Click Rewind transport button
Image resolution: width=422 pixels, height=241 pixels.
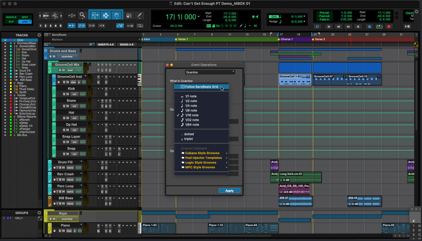(338, 27)
